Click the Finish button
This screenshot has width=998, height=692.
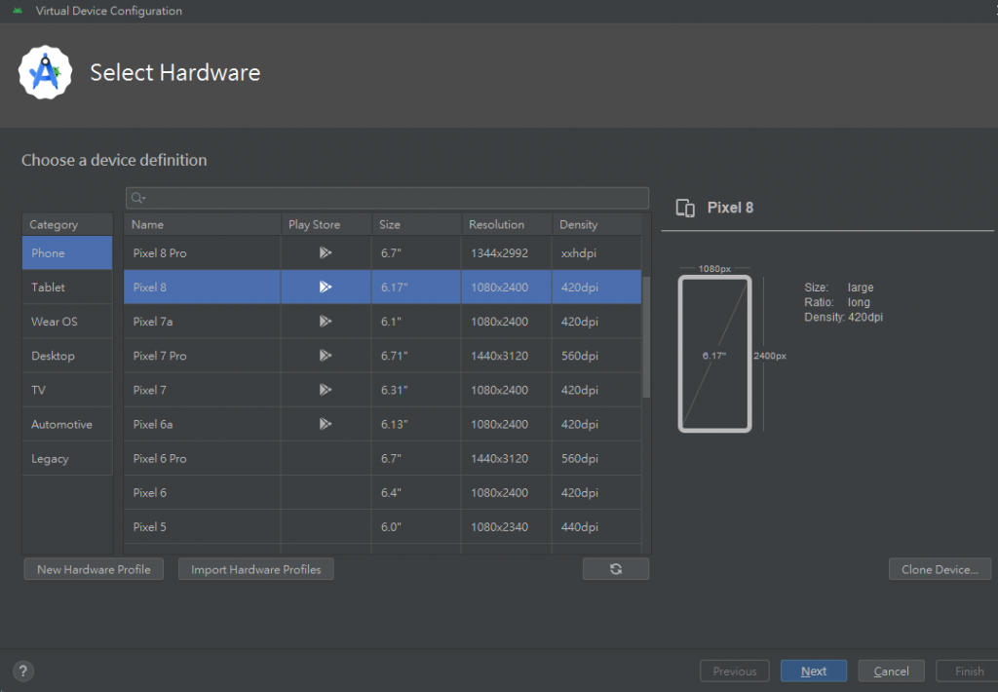(x=969, y=671)
